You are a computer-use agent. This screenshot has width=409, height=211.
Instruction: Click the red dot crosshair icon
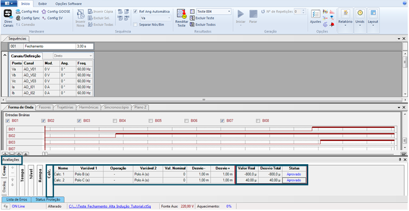click(332, 25)
